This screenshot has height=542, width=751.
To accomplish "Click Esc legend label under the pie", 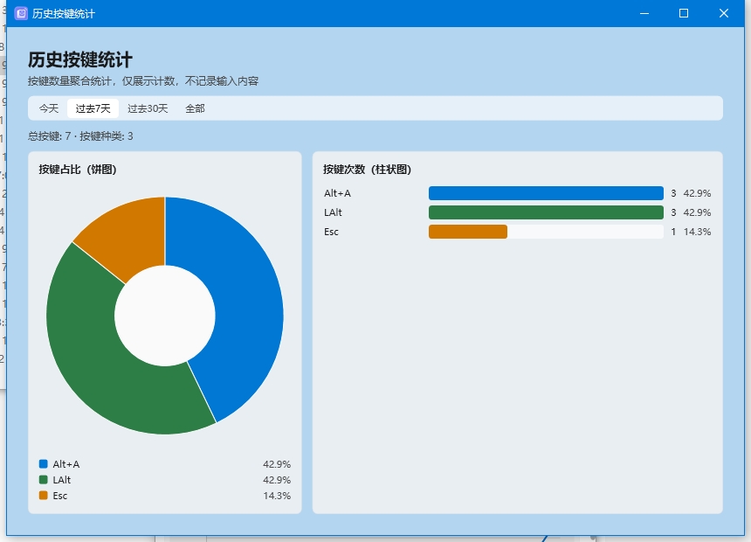I will coord(60,496).
